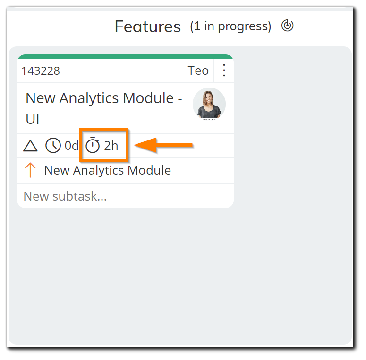Click the large orange annotation arrow

point(163,145)
